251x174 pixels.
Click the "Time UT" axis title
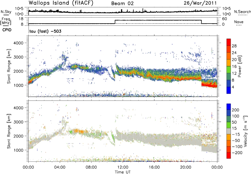pos(123,172)
